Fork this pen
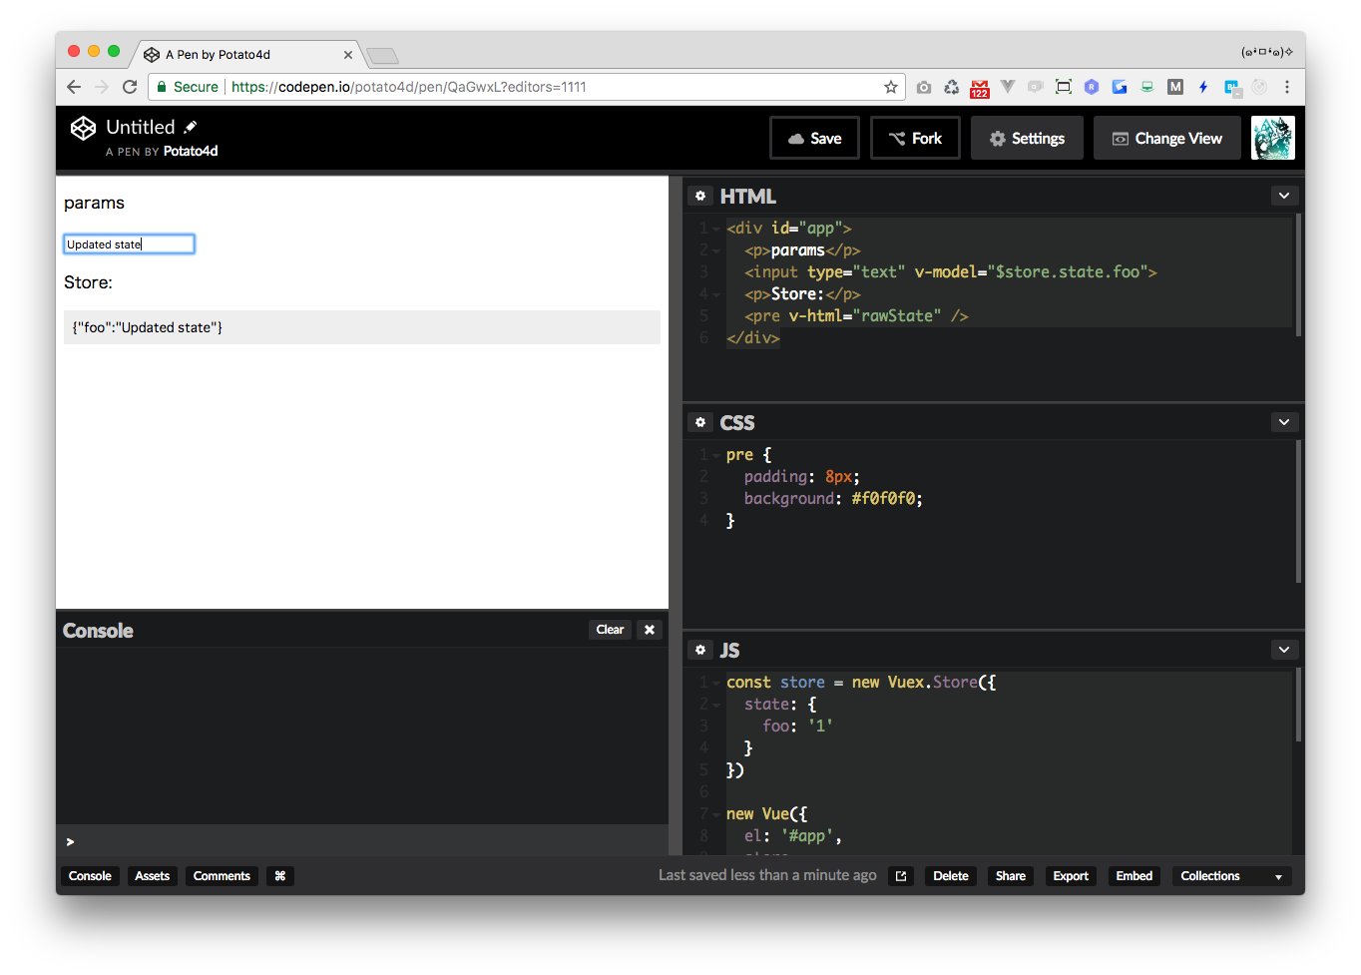1361x975 pixels. (x=915, y=138)
